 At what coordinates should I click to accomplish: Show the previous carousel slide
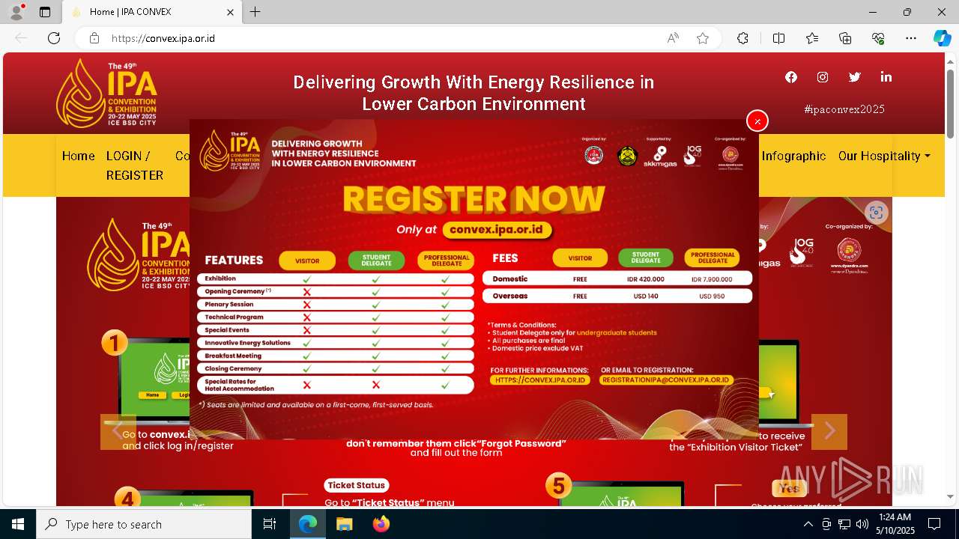pyautogui.click(x=118, y=431)
